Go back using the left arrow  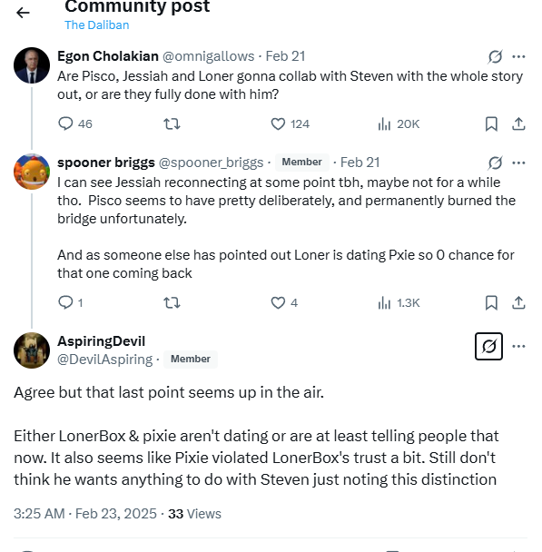point(23,13)
